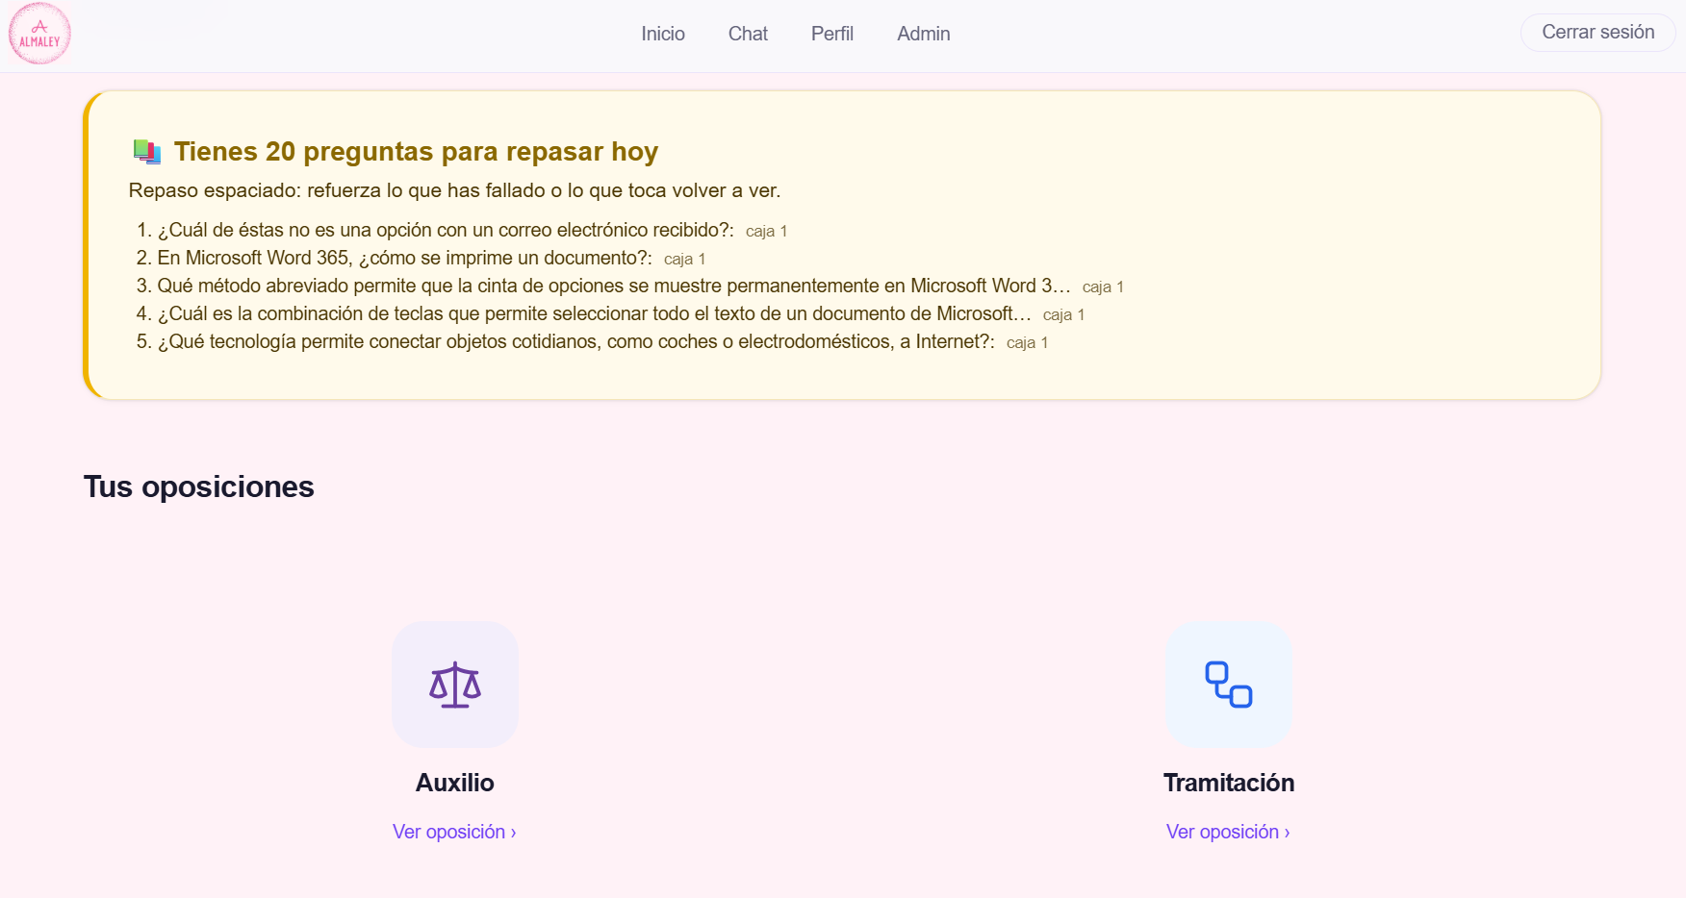The height and width of the screenshot is (898, 1686).
Task: Click caja 1 label of question 5
Action: click(1027, 342)
